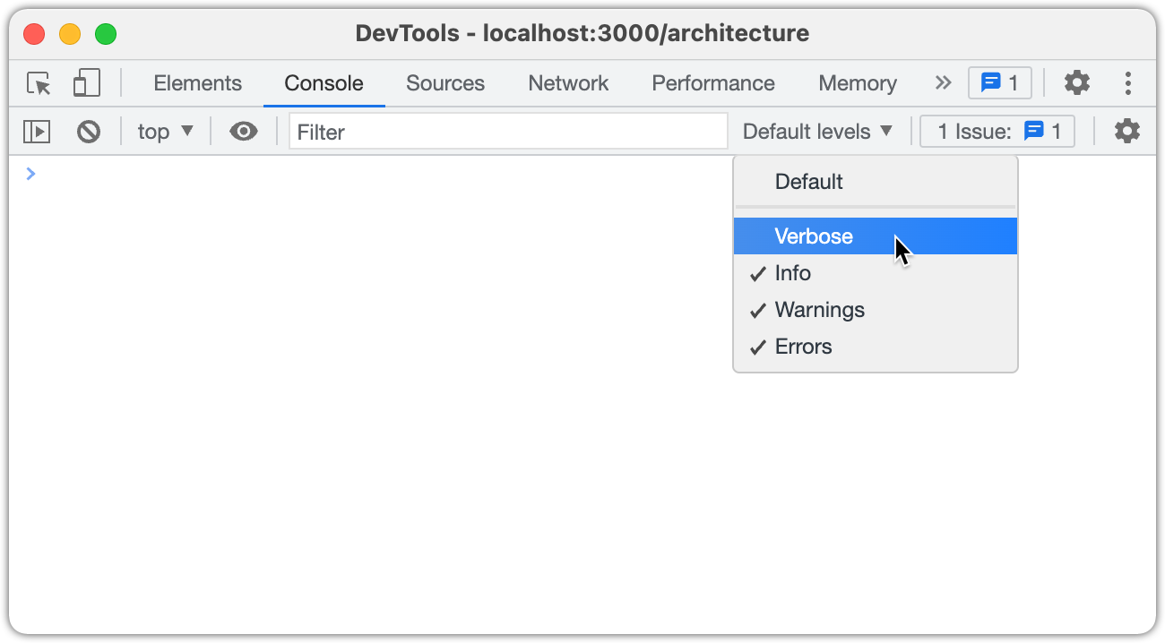Show the console sidebar panel

(x=37, y=132)
